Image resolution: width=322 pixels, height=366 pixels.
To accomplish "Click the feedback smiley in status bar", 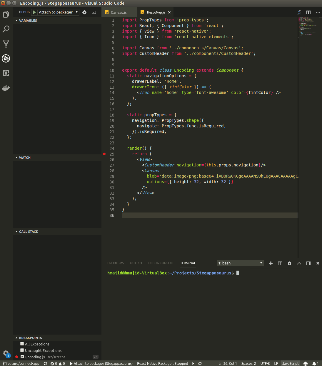I will (x=306, y=363).
